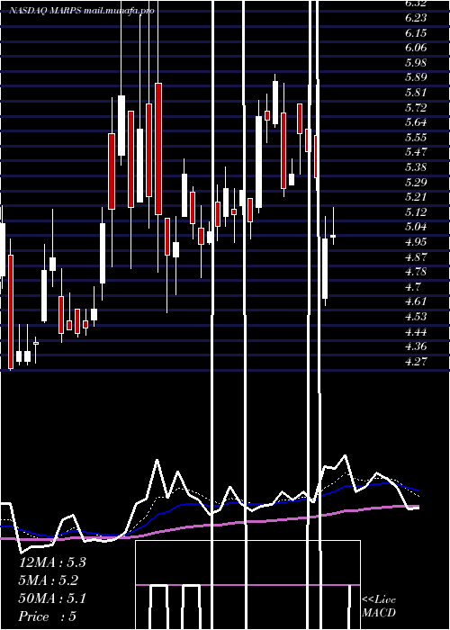Click the 4.61 price axis label
The height and width of the screenshot is (630, 450).
tap(416, 301)
